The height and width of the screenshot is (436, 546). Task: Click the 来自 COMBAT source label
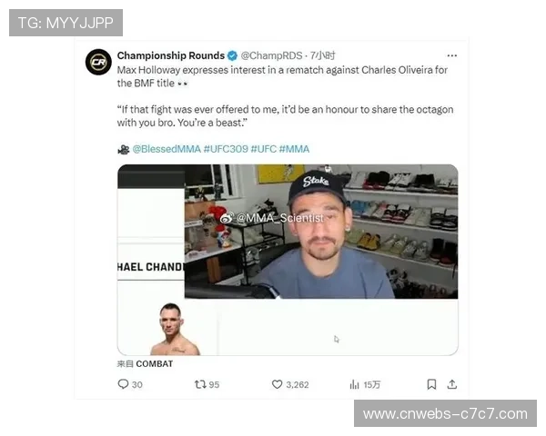(145, 363)
